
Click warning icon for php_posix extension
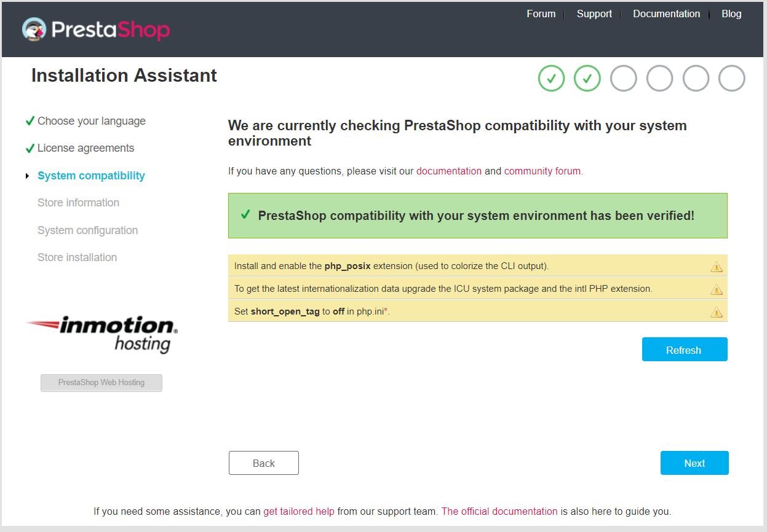[x=717, y=267]
